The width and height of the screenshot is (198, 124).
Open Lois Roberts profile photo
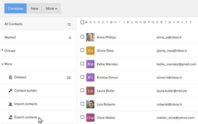click(90, 104)
